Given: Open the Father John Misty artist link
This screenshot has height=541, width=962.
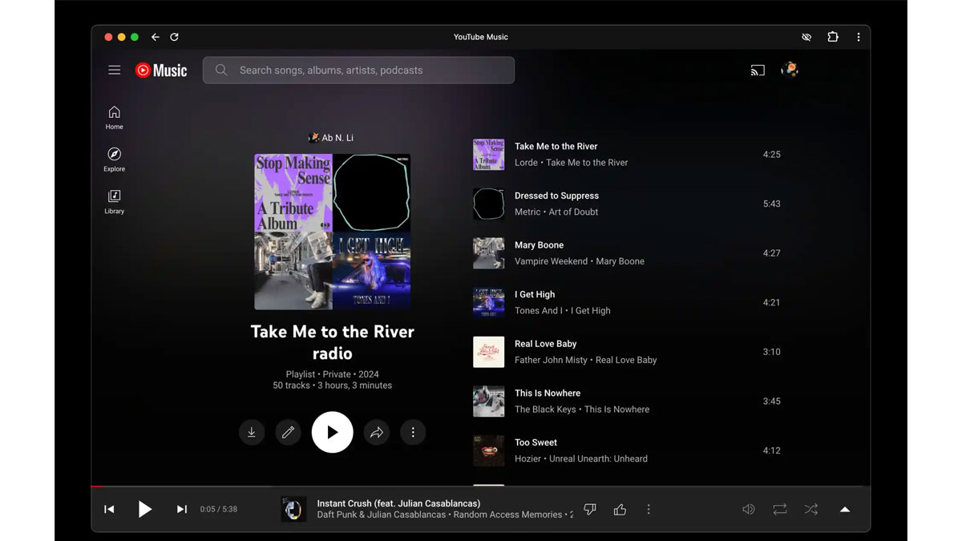Looking at the screenshot, I should click(551, 361).
